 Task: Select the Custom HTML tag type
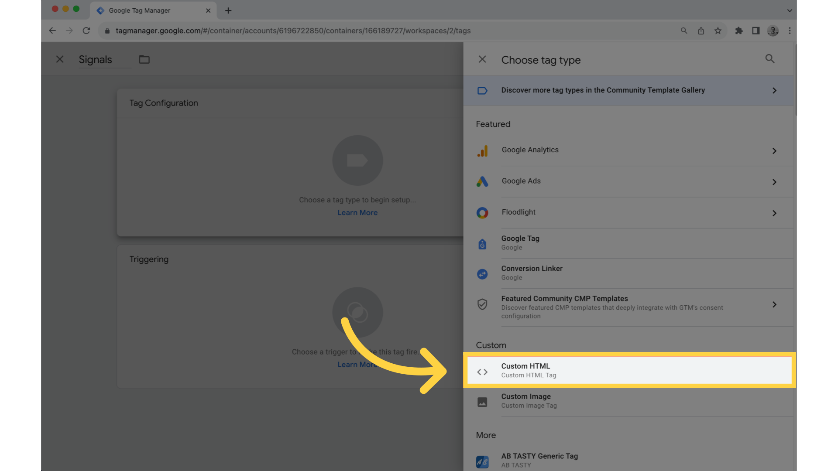(629, 370)
